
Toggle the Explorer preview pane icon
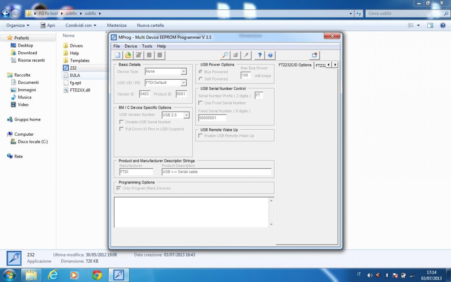coord(430,25)
